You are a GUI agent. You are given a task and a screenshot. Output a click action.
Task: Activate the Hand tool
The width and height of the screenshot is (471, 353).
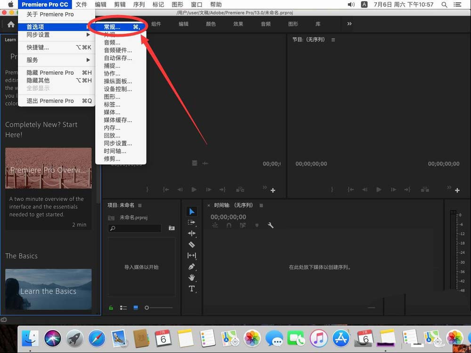pos(192,277)
